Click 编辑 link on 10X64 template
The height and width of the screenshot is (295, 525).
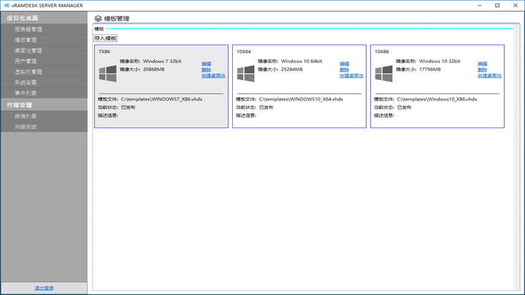click(x=344, y=64)
